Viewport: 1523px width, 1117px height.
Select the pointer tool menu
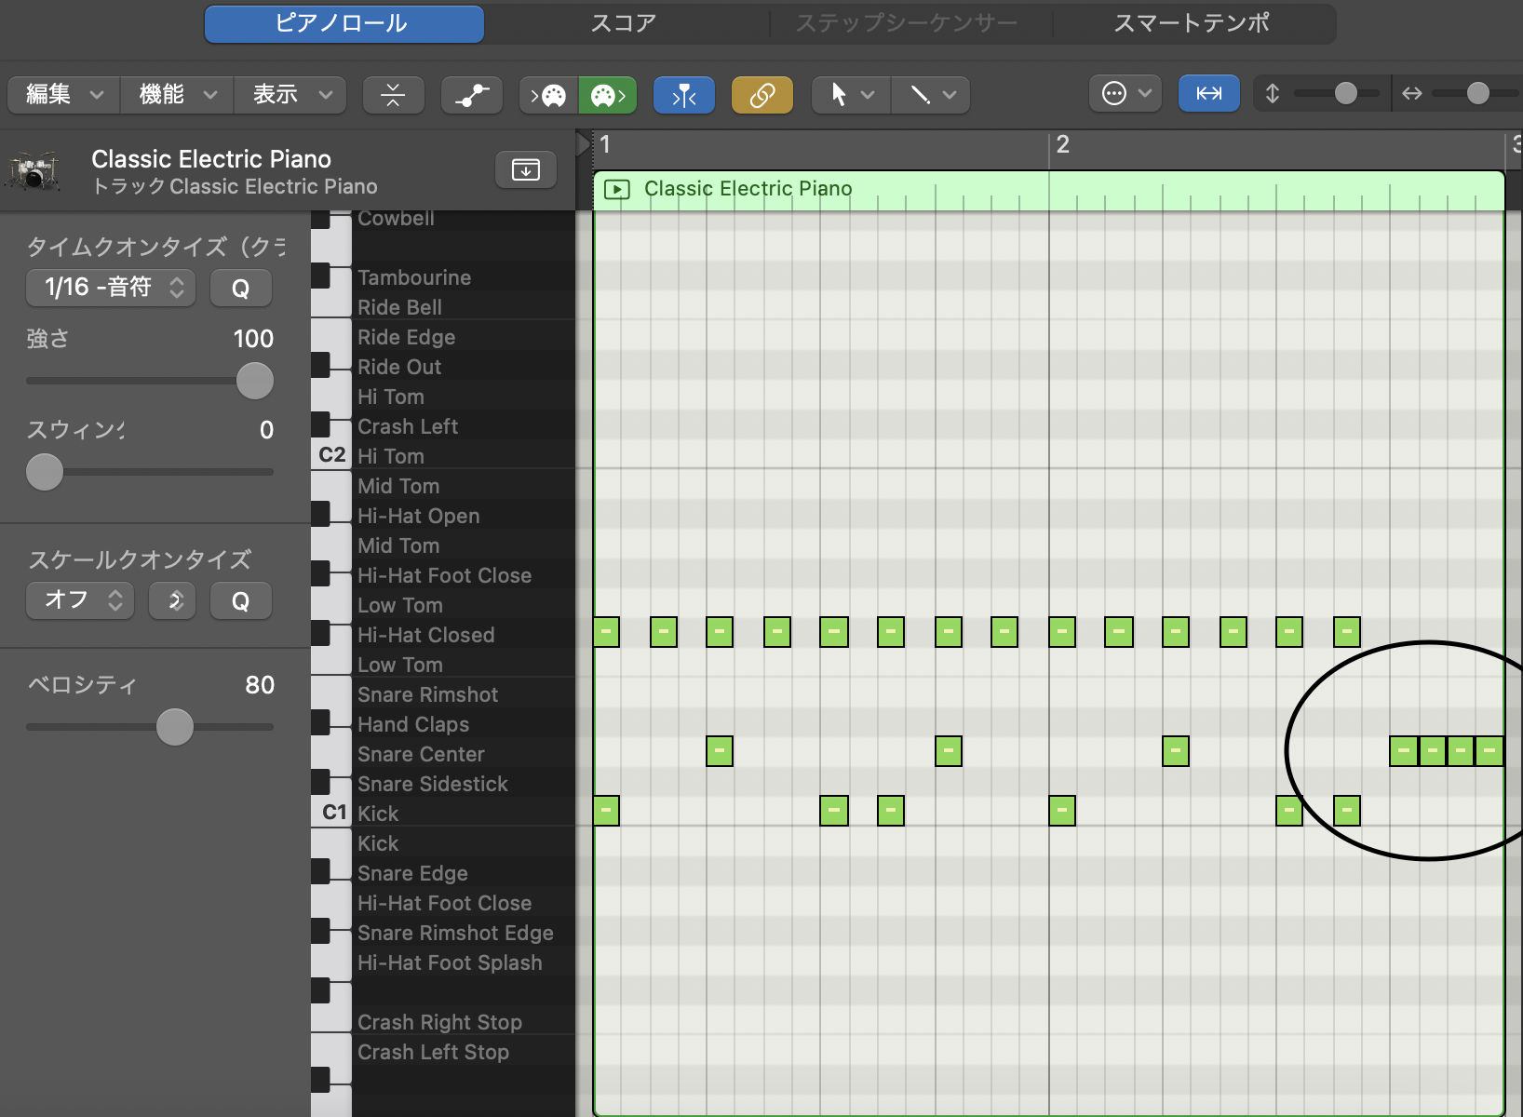[x=851, y=94]
